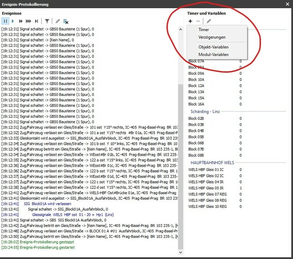This screenshot has width=293, height=259.
Task: Click the skip-to-end icon
Action: 37,21
